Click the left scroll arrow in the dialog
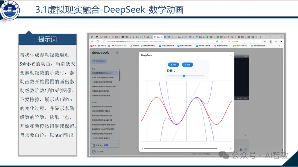Viewport: 298px width, 167px height. tap(143, 149)
